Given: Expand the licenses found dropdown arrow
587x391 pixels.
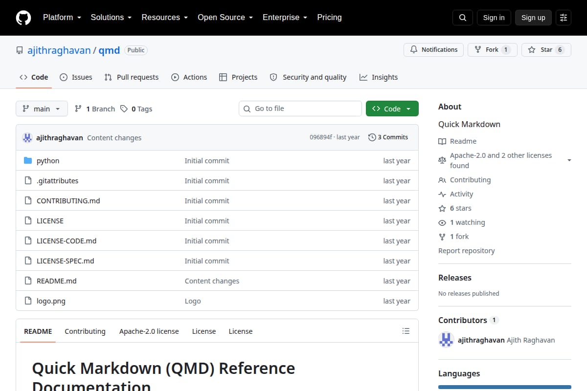Looking at the screenshot, I should click(x=569, y=160).
